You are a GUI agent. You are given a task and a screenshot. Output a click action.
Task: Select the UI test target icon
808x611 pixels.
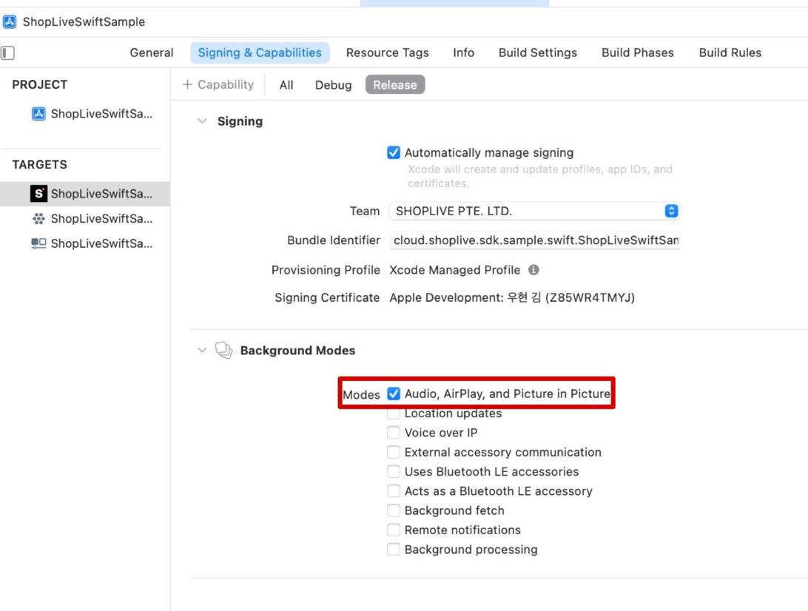(38, 243)
